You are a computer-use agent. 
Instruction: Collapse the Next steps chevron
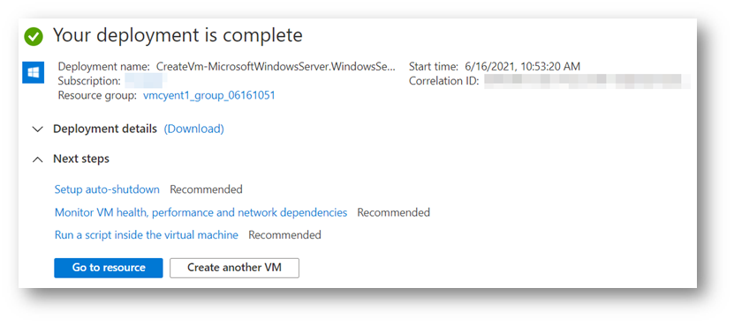click(37, 159)
